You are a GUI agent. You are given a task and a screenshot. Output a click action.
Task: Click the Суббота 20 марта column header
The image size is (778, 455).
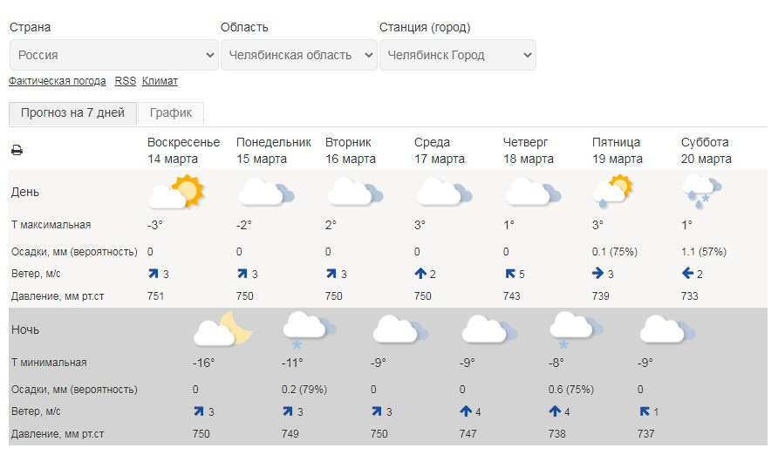pos(706,150)
